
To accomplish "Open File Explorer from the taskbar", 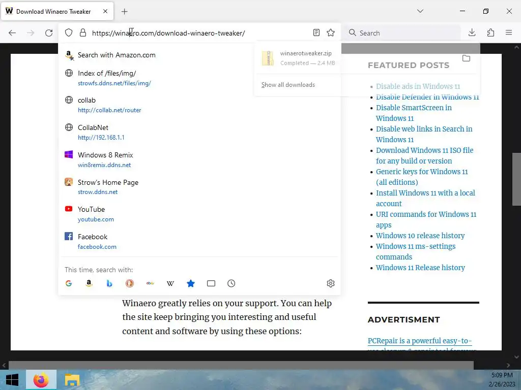I will point(72,380).
